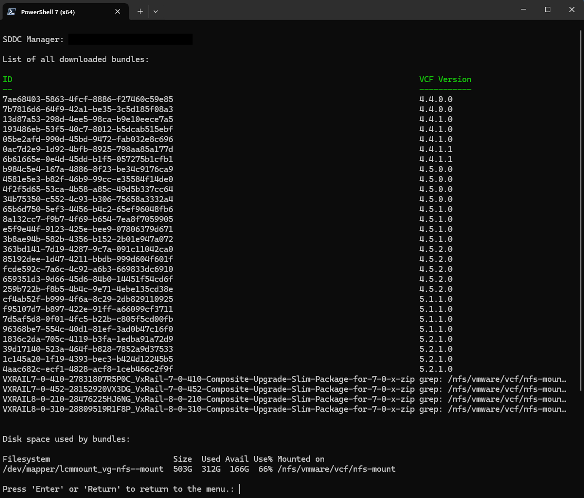Select bundle ID 8a132cc7-f9b7-4f69-b654-7ea8f7059905

pyautogui.click(x=88, y=219)
